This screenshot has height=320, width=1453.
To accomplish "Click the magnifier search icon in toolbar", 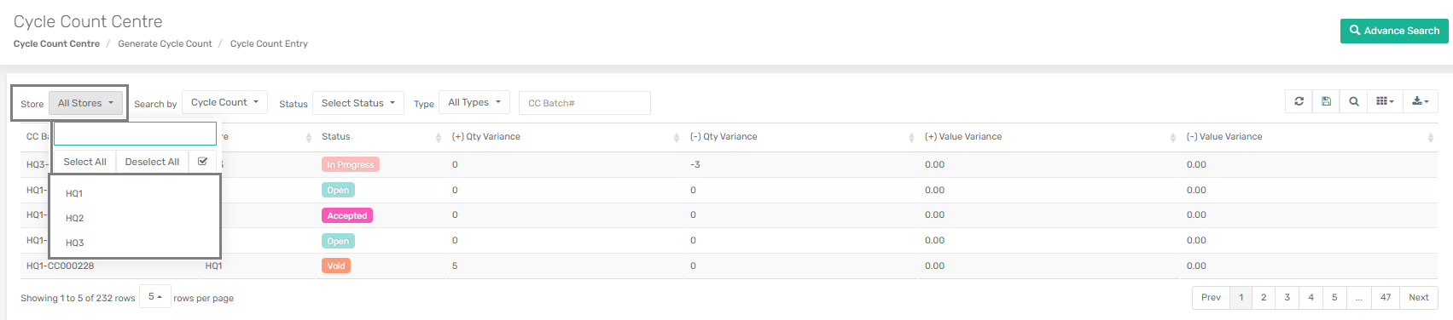I will pos(1353,101).
